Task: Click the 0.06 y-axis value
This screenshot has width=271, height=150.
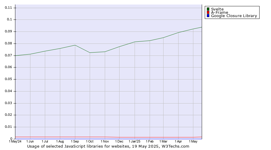Action: click(8, 67)
